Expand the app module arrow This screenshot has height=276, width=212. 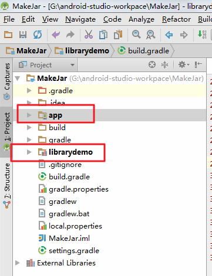(x=29, y=115)
